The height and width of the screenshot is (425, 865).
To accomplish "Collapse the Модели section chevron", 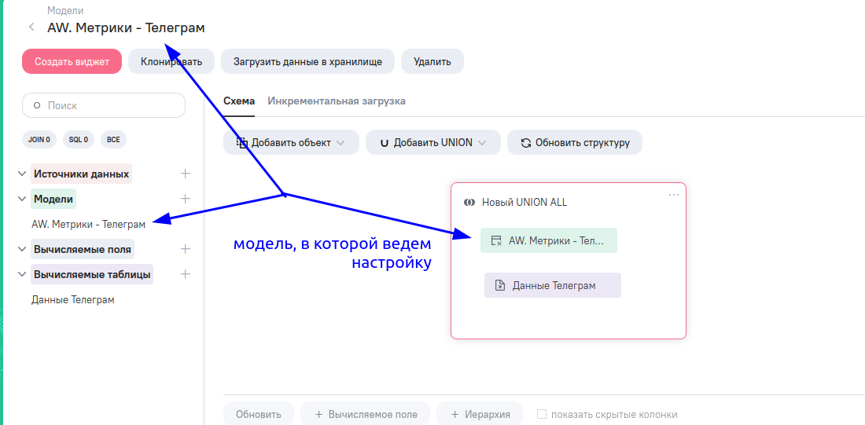I will (21, 199).
